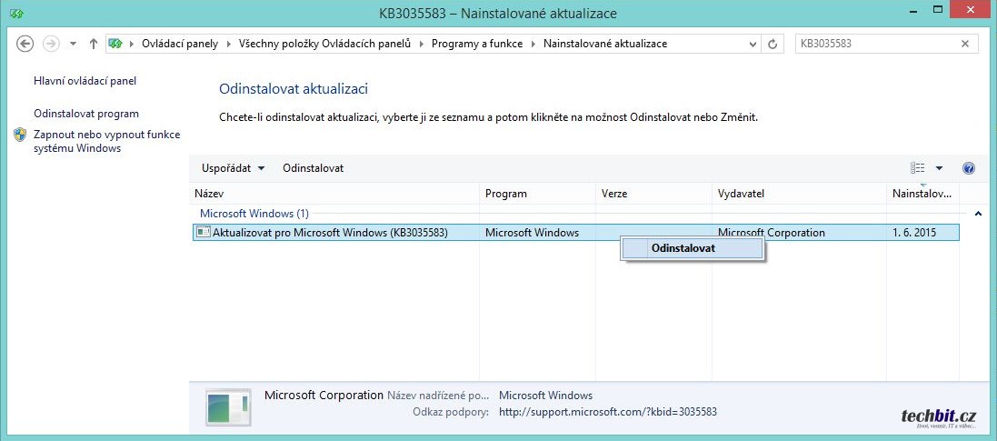Sort by the 'Verze' column header
Viewport: 997px width, 441px height.
point(653,194)
